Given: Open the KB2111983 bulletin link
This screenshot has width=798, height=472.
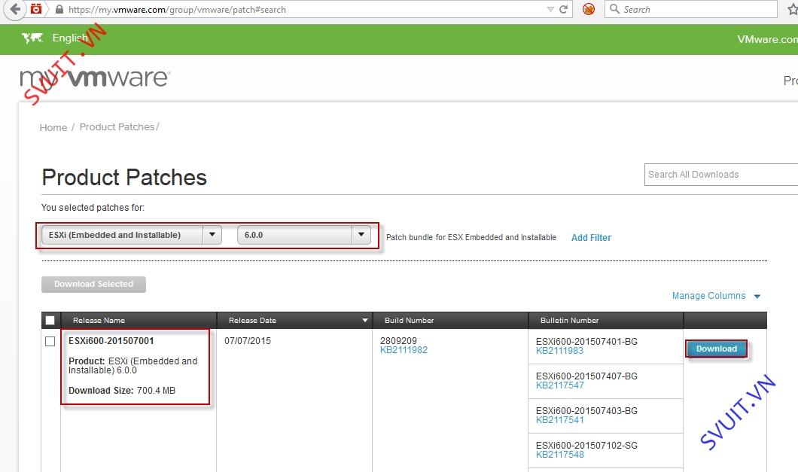Looking at the screenshot, I should click(559, 351).
